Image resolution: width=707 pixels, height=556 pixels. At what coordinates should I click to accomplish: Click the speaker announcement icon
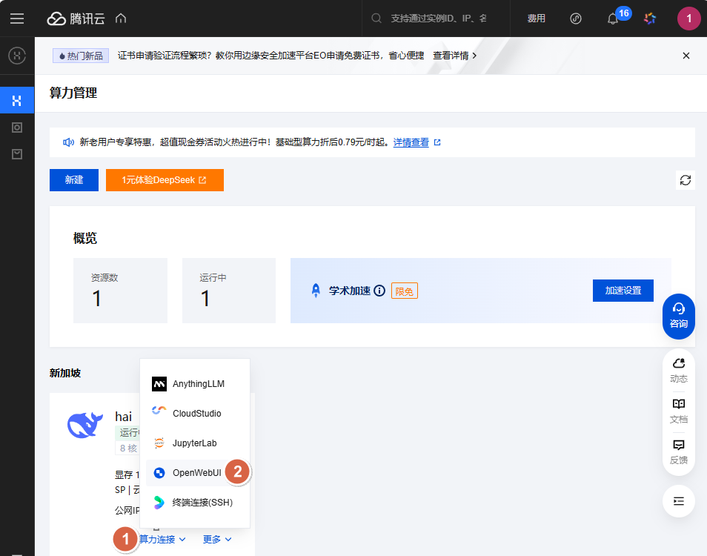tap(68, 142)
